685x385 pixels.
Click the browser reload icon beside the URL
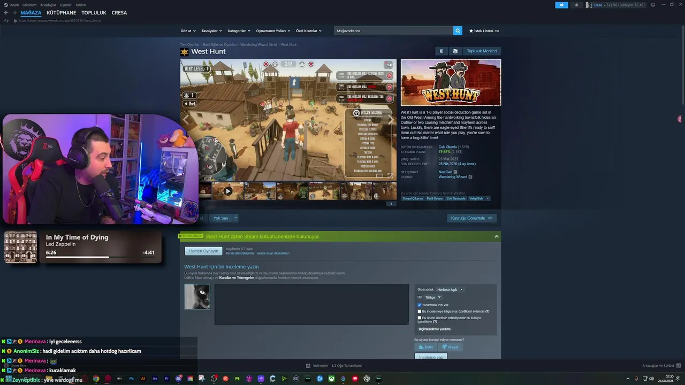tap(6, 20)
